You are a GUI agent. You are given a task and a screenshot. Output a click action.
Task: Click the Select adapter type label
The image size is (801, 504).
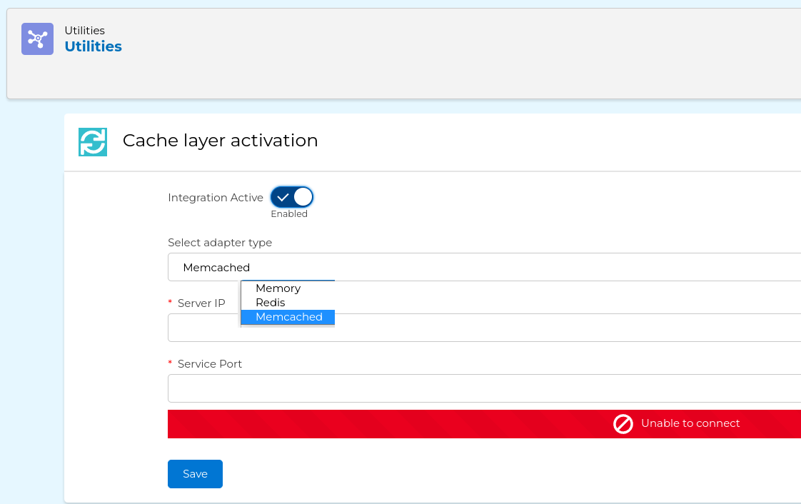(x=220, y=243)
